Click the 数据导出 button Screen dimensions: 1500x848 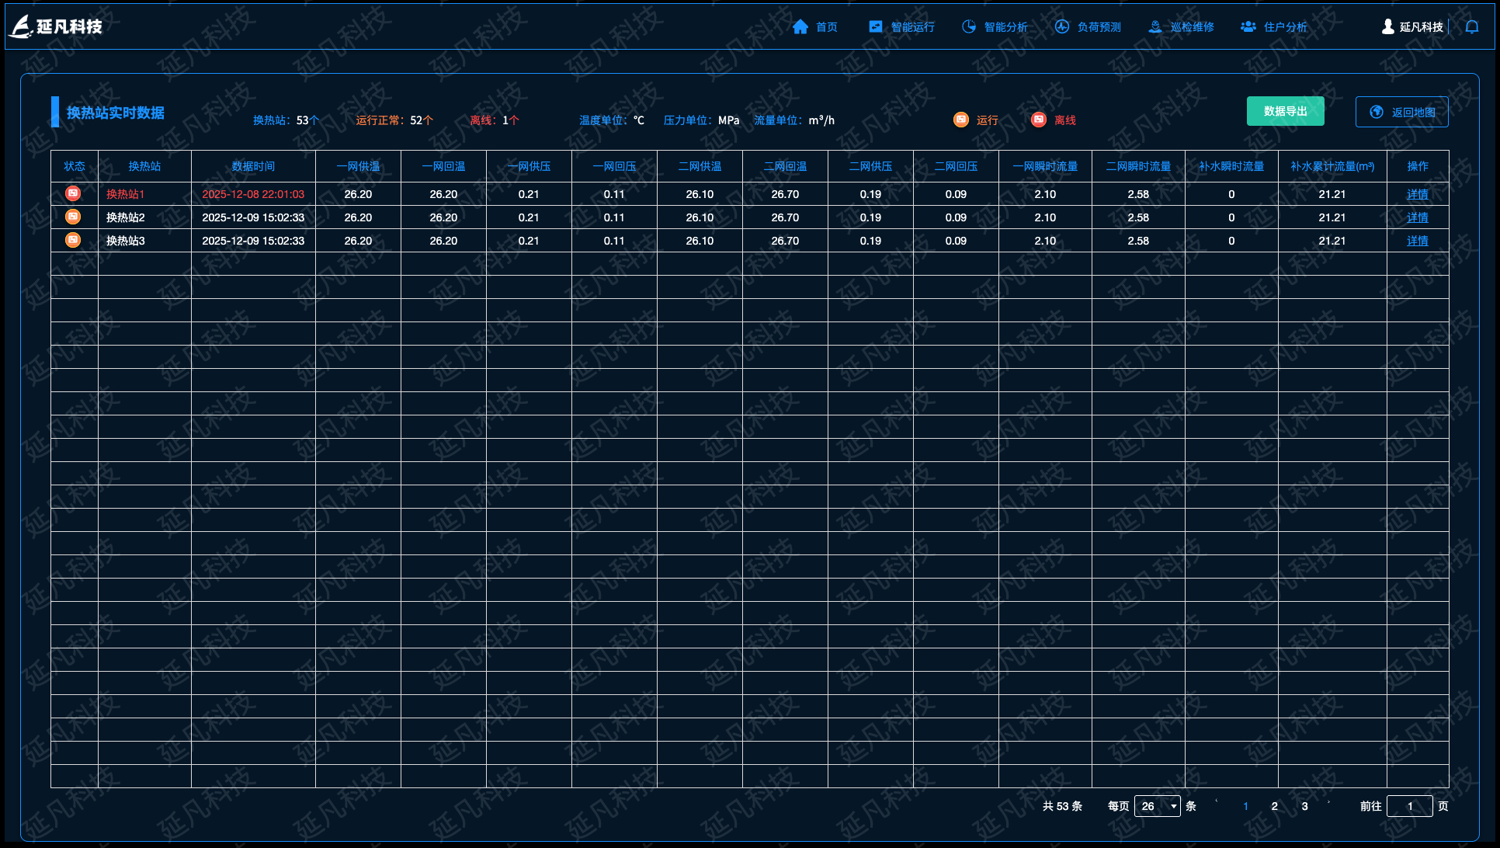pos(1285,111)
